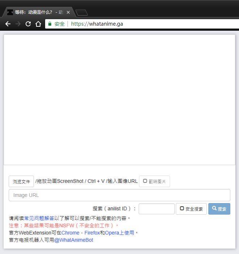Close the 等待：动漫是什么 tab
Screen dimensions: 239x254
pos(68,12)
